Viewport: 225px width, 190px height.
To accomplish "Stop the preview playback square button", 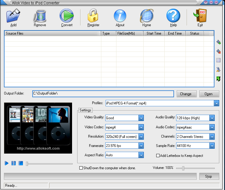I will (21, 163).
